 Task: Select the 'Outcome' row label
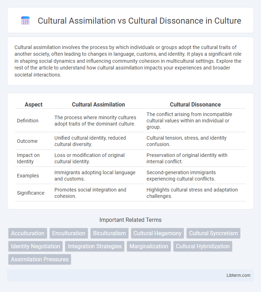click(27, 141)
